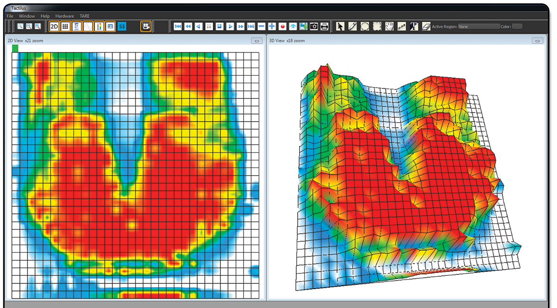
Task: Collapse the 2D View panel
Action: [x=257, y=41]
